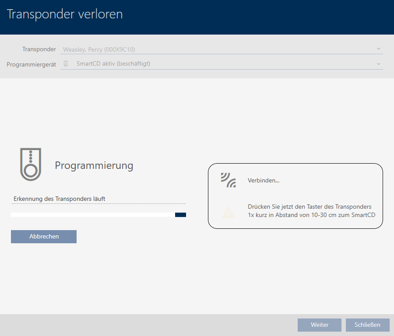Click the Weiter button

click(x=319, y=325)
